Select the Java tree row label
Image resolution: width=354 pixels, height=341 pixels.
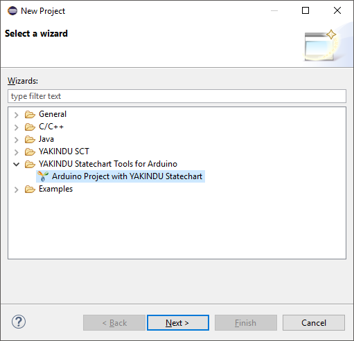tap(46, 139)
